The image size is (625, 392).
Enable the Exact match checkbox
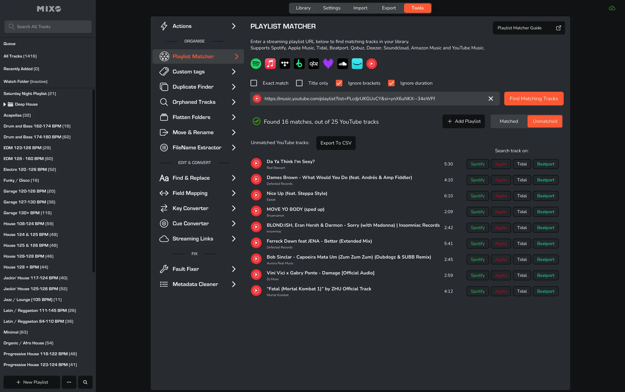(x=254, y=83)
